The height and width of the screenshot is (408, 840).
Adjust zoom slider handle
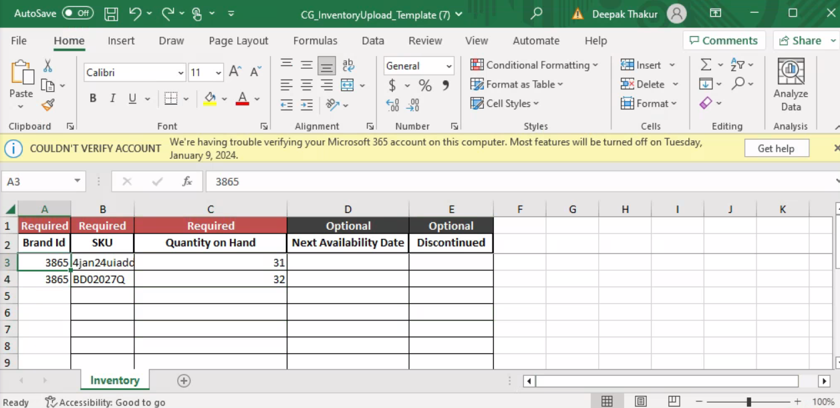pyautogui.click(x=749, y=402)
